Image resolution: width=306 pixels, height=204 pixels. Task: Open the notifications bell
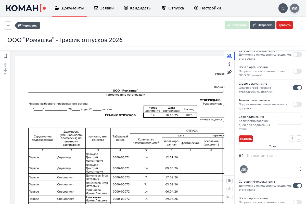pyautogui.click(x=283, y=8)
